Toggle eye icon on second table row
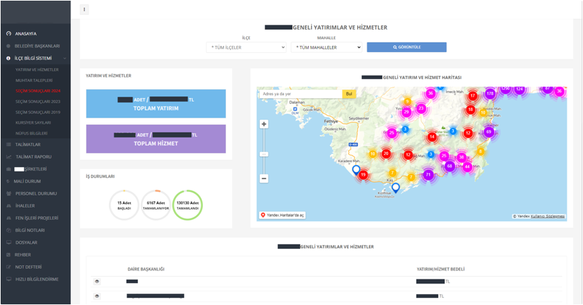The width and height of the screenshot is (583, 305). [x=97, y=296]
